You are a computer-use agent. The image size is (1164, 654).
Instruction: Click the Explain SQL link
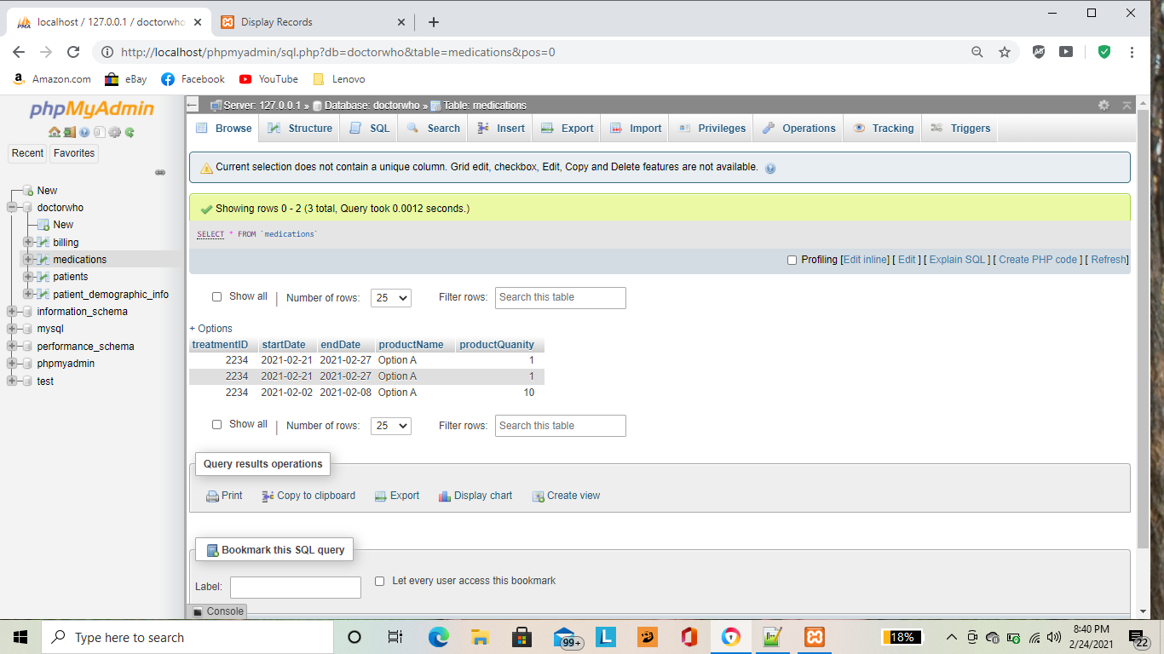[x=956, y=260]
